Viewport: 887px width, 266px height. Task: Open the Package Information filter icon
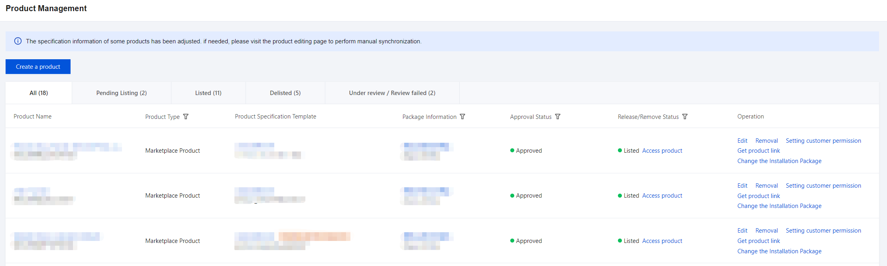click(x=462, y=116)
